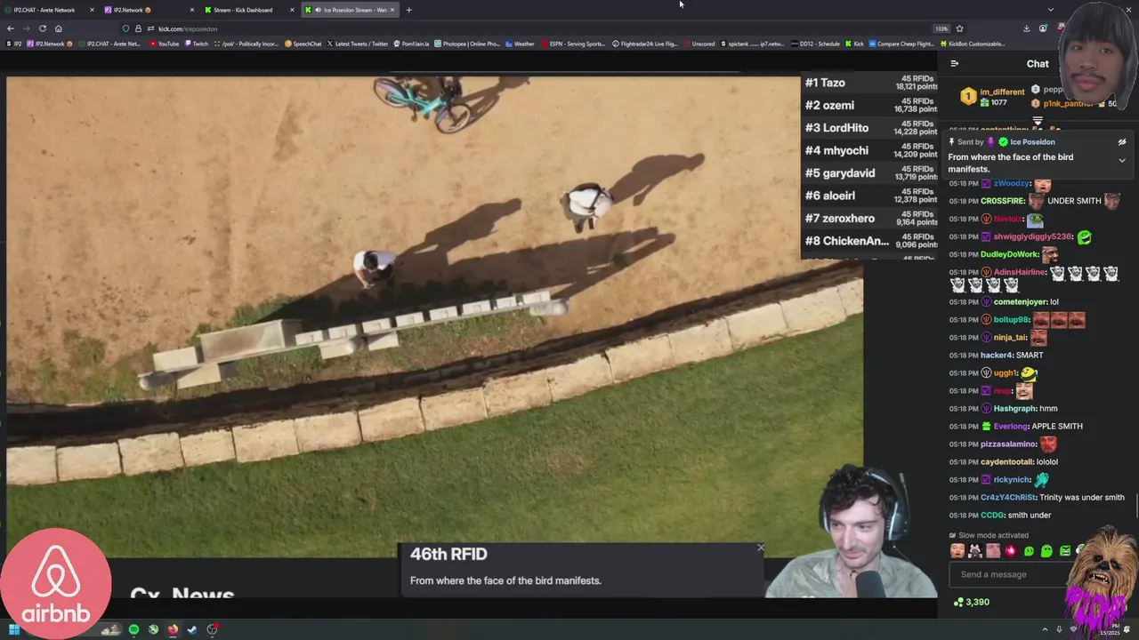Click username CROSSFIRE in chat
Screen dimensions: 1139x640
click(x=1003, y=201)
